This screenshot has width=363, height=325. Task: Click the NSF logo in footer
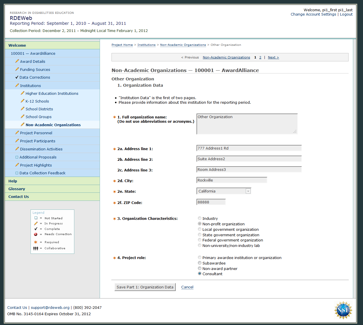click(x=343, y=310)
